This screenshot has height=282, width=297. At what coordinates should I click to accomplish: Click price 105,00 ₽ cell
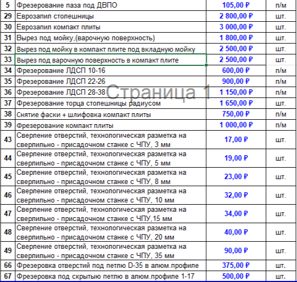click(x=236, y=5)
